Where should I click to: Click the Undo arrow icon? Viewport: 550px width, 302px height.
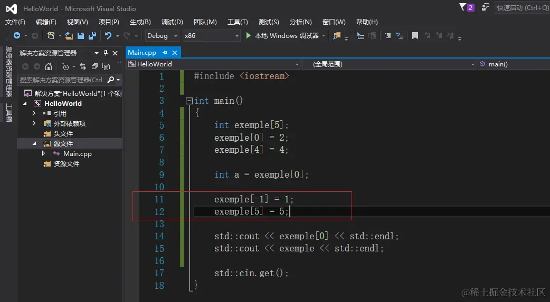[108, 35]
